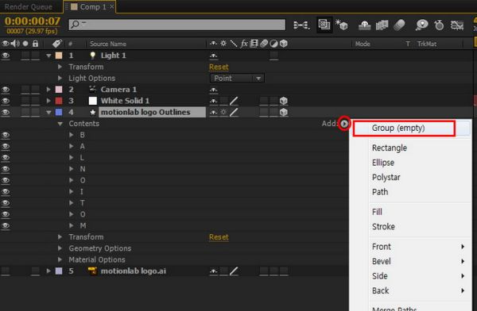Toggle Quality switch on motionlab logo Outlines

tap(234, 113)
